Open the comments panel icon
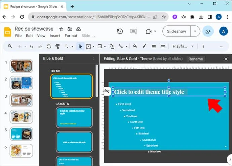The width and height of the screenshot is (232, 166). [133, 31]
